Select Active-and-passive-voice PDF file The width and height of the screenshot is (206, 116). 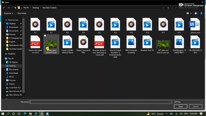[35, 42]
